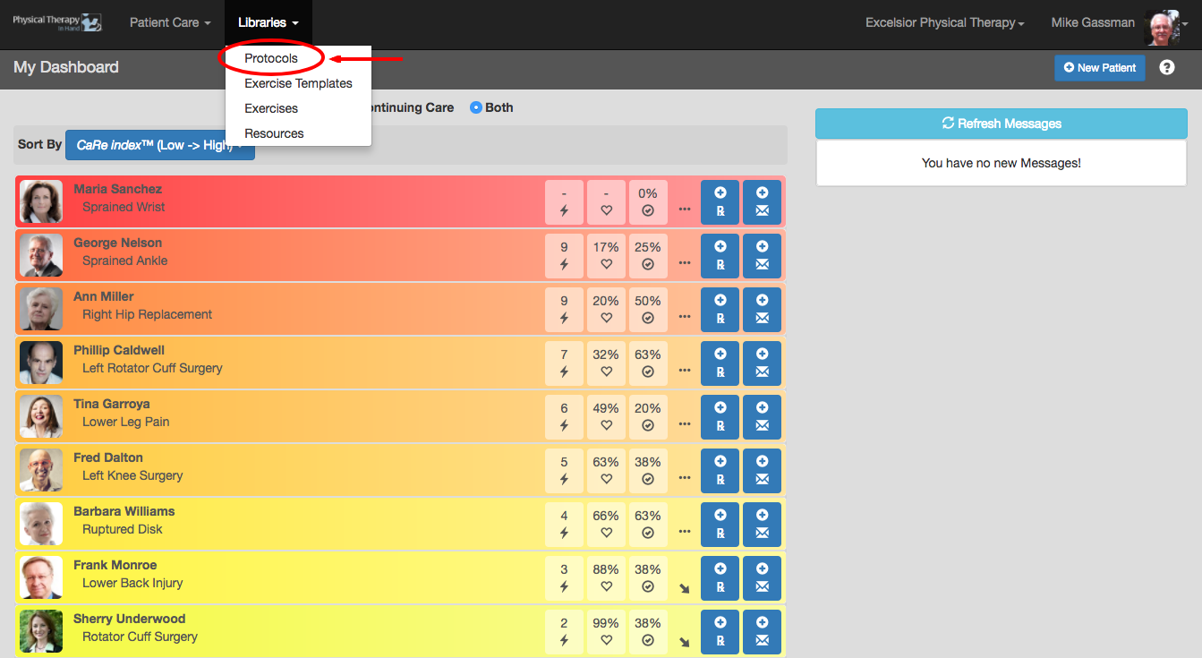Open Ann Miller's more options ellipsis
The image size is (1202, 658).
[x=685, y=317]
